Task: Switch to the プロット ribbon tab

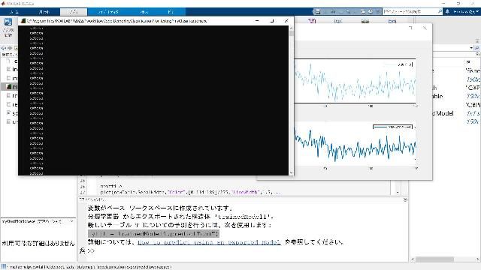Action: (x=44, y=12)
